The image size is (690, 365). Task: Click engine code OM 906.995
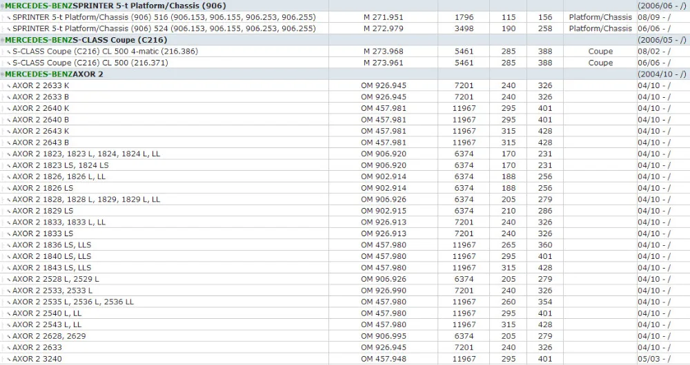(383, 336)
